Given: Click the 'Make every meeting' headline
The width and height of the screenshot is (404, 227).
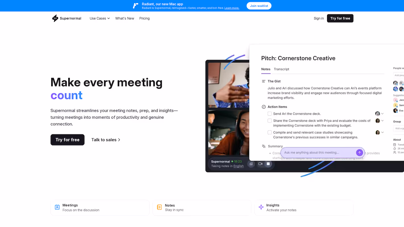Looking at the screenshot, I should coord(107,83).
